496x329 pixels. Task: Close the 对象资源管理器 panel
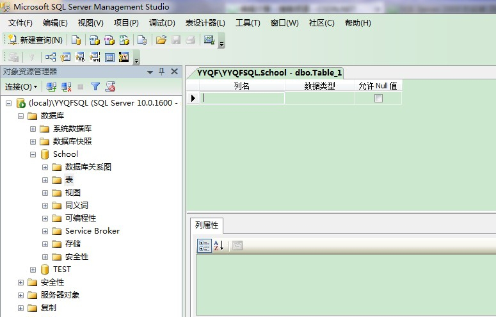point(174,72)
